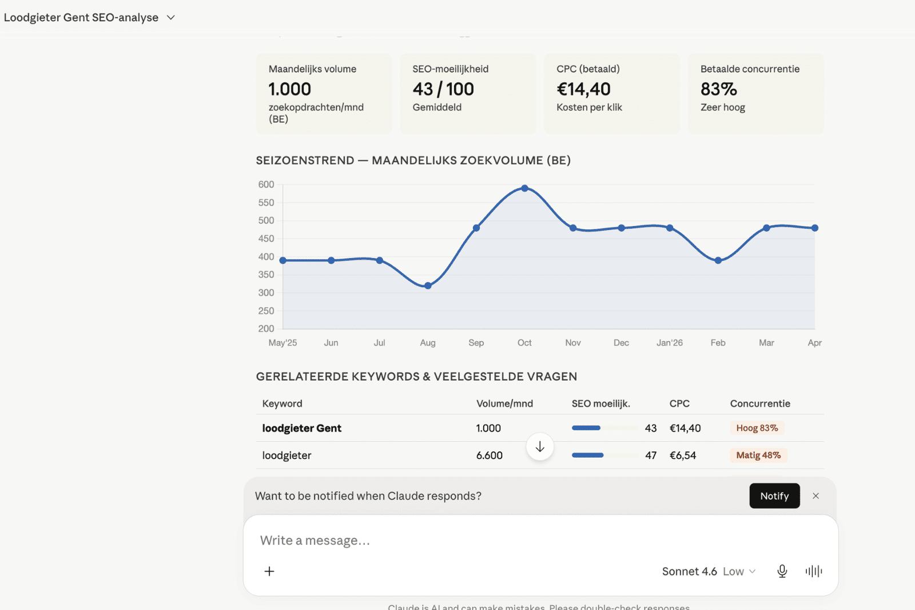Screen dimensions: 915x610
Task: Click the Jun data point on the chart
Action: [x=331, y=260]
